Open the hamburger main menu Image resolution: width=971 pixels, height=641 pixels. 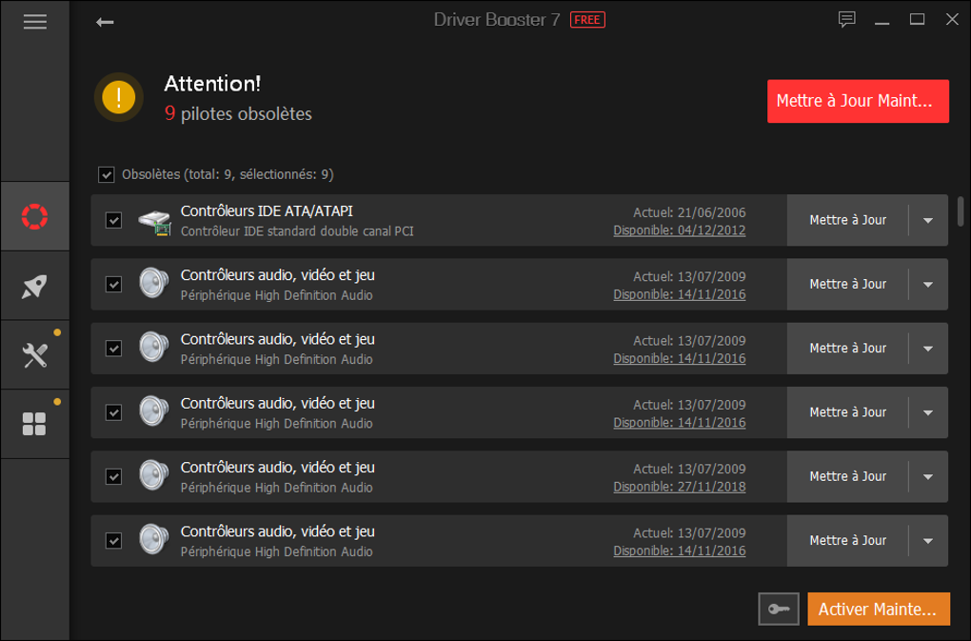tap(34, 22)
